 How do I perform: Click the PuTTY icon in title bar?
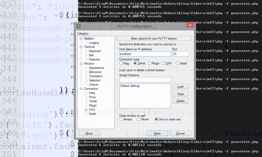pos(79,26)
